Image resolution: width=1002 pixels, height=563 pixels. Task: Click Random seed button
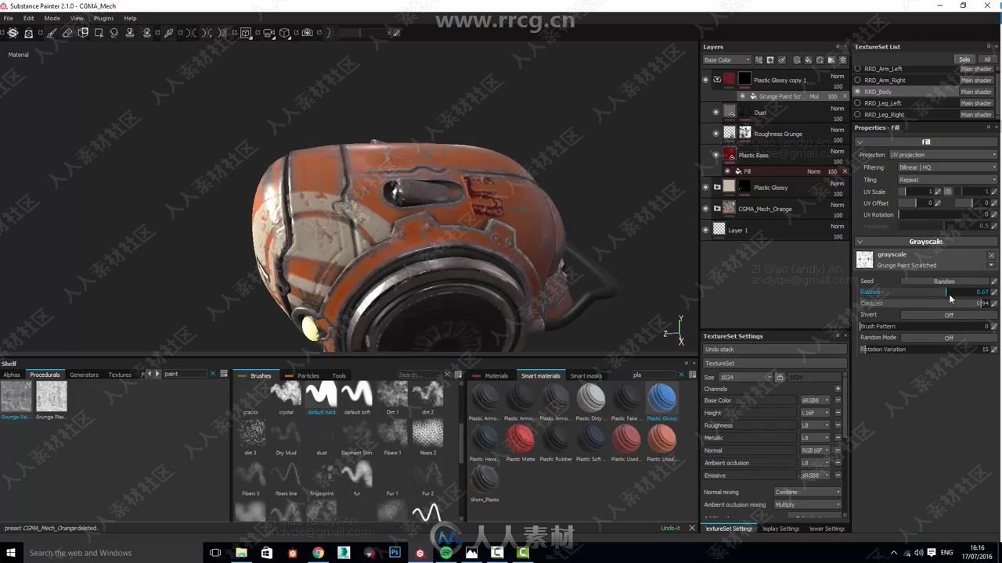(944, 281)
